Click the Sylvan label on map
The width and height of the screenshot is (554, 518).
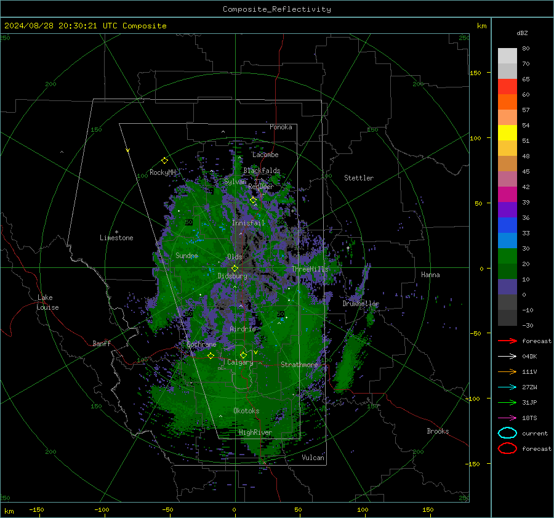[x=235, y=182]
